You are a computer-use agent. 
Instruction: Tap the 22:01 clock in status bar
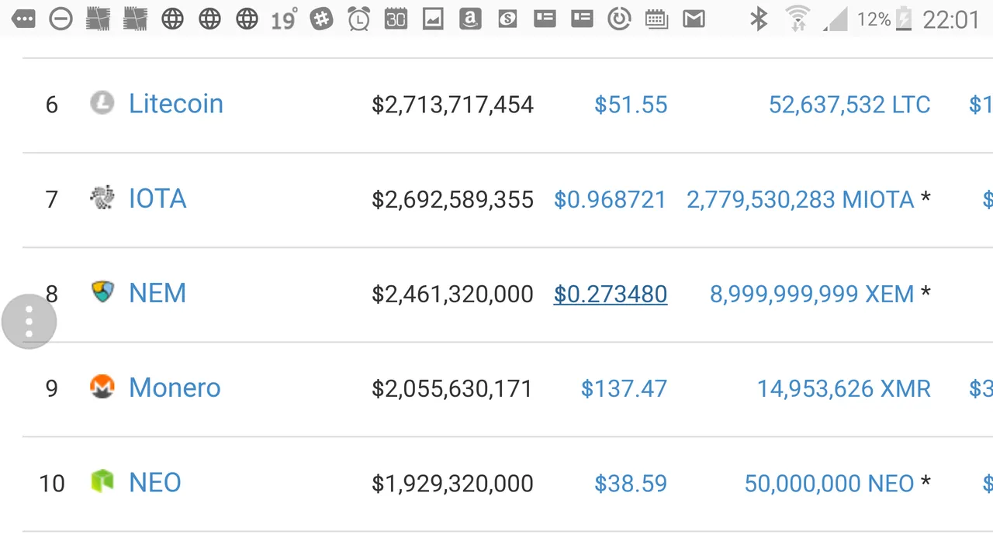(x=951, y=19)
